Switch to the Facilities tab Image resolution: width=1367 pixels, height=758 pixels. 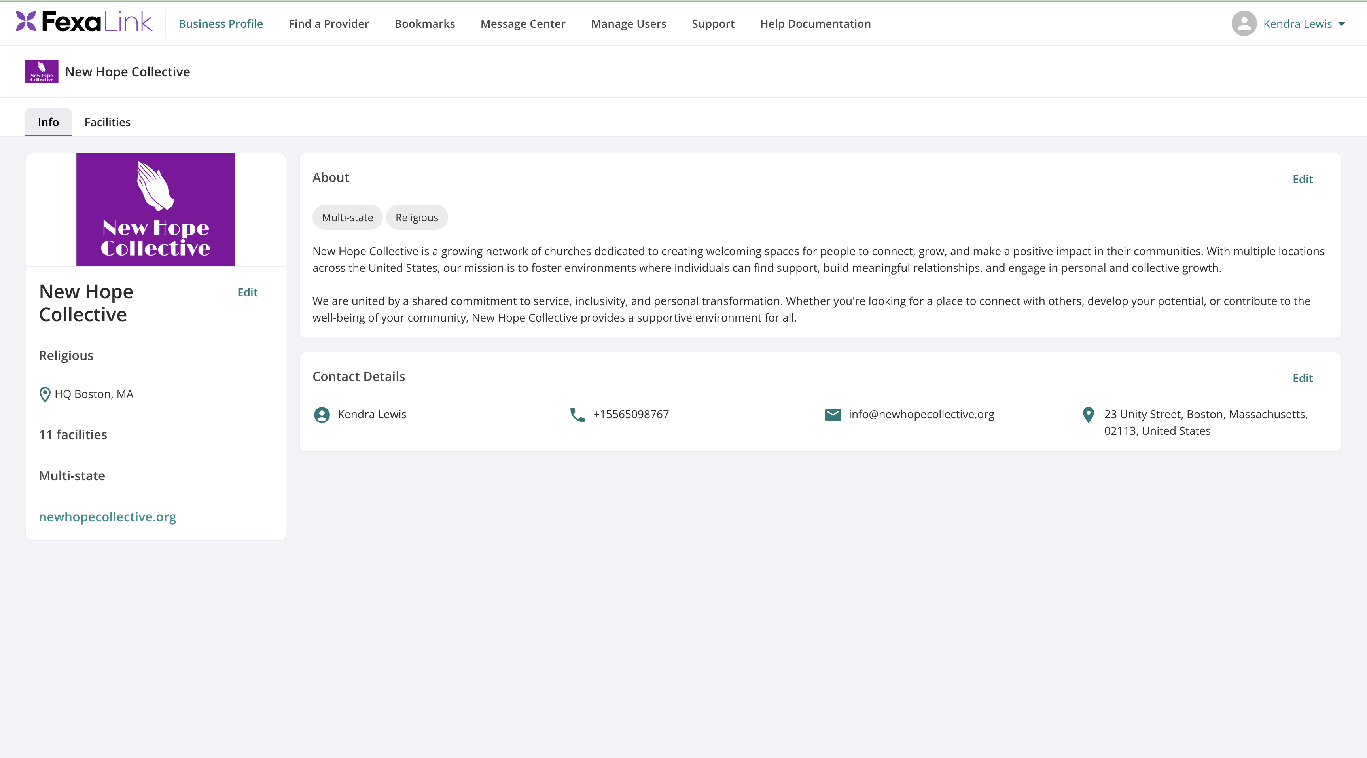click(x=107, y=122)
